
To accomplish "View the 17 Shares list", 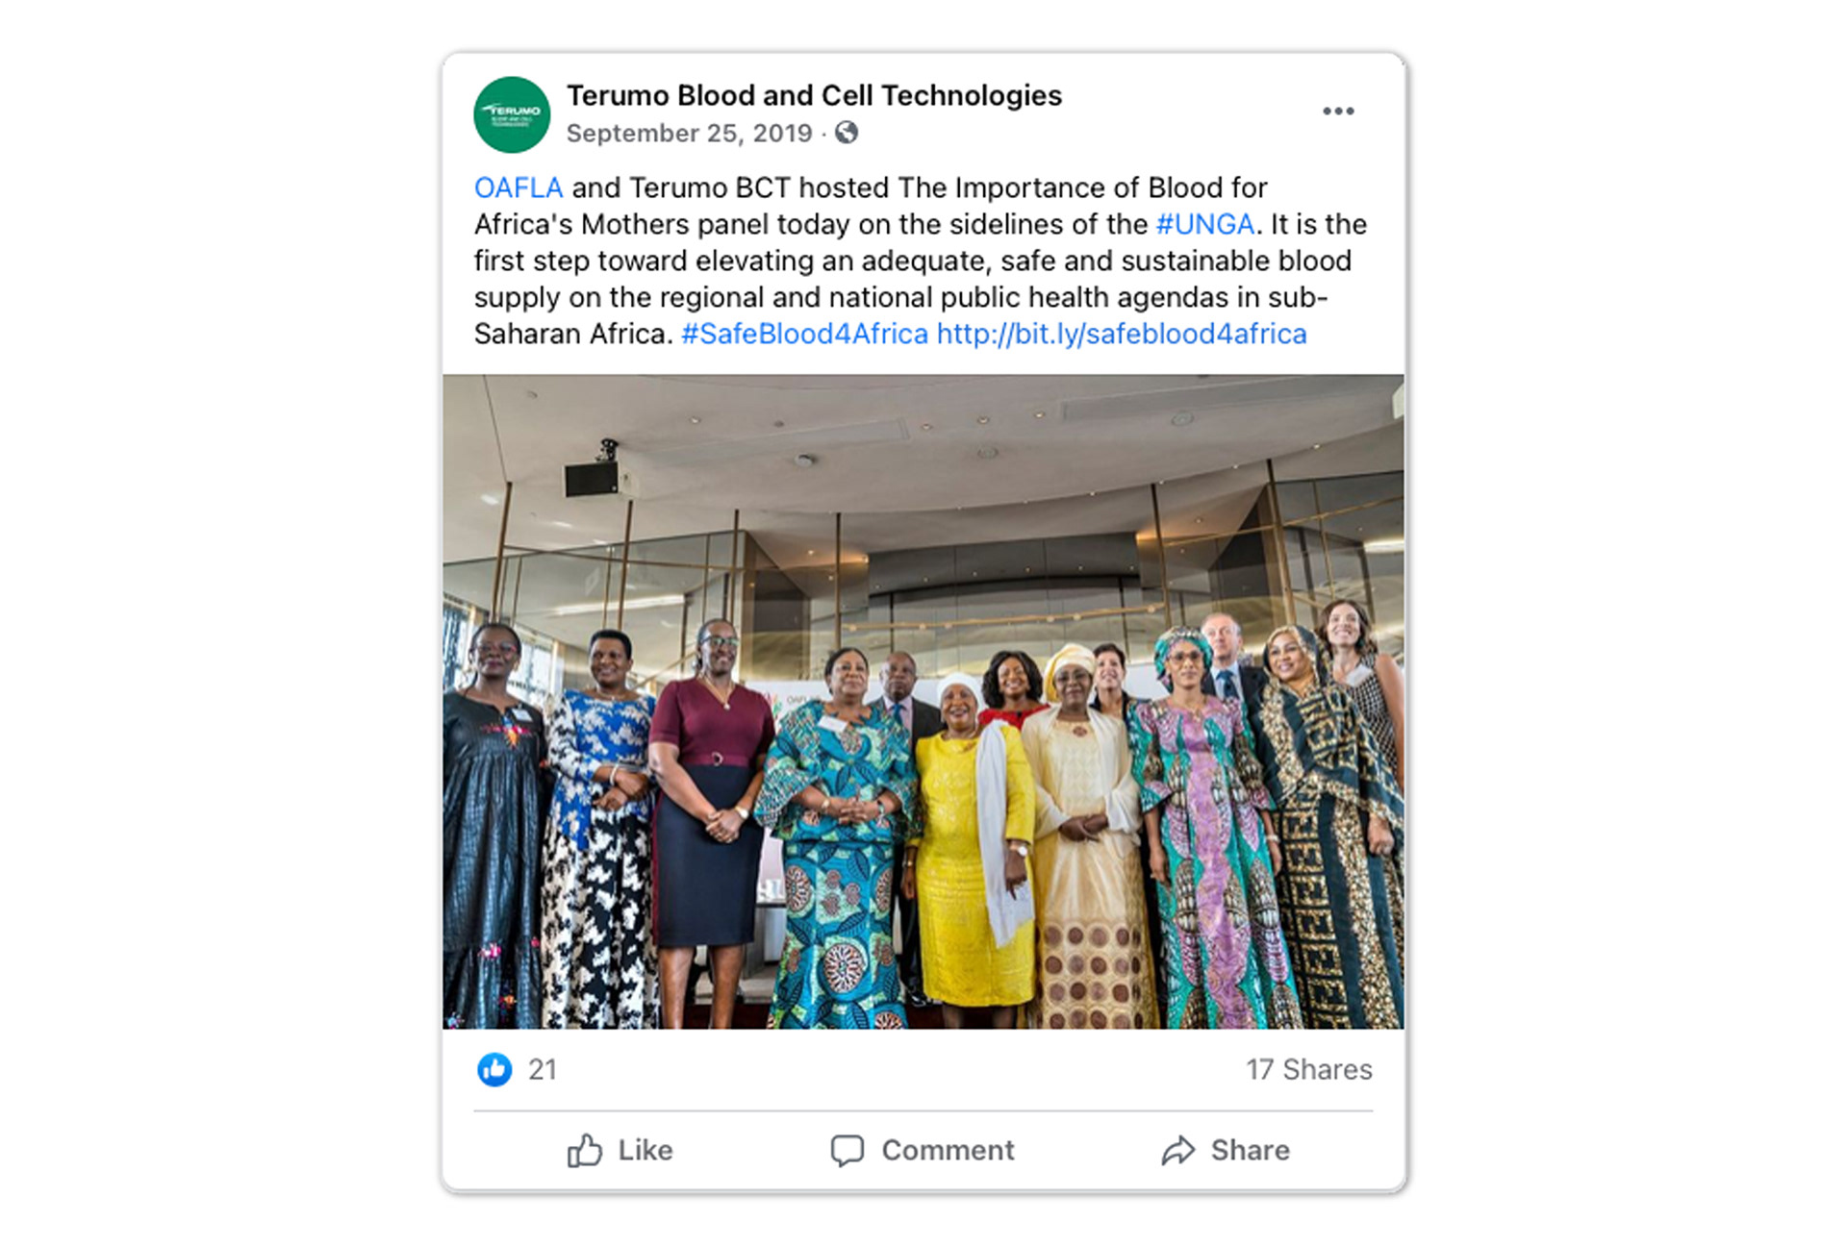I will pyautogui.click(x=1309, y=1069).
